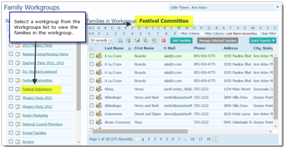This screenshot has height=147, width=284.
Task: Open the Servers workgroup link
Action: coord(28,142)
